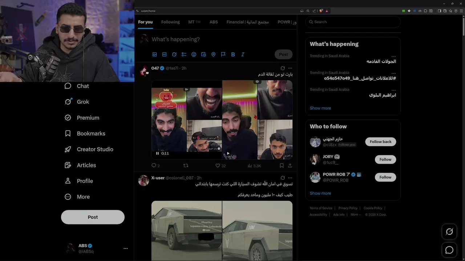Like 047's post with 32 likes
Screen dimensions: 465x261
click(x=221, y=166)
